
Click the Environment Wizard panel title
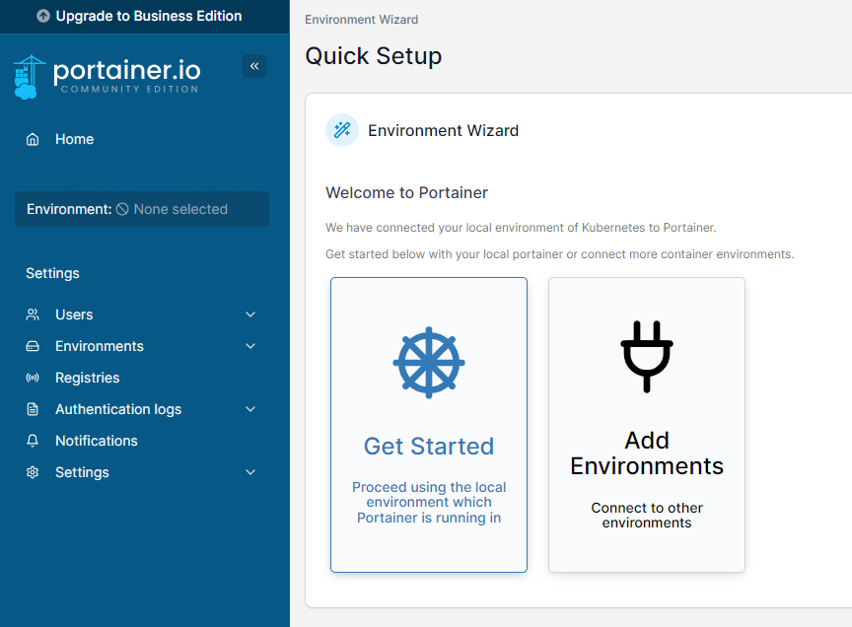444,130
